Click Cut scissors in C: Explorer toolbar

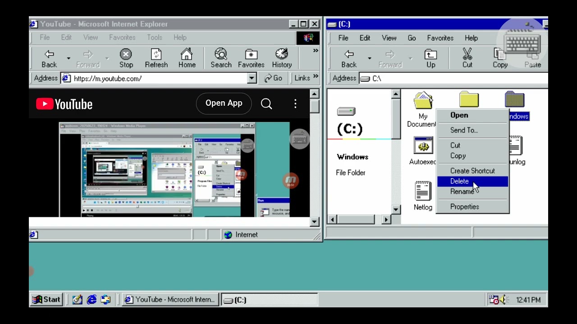point(467,59)
